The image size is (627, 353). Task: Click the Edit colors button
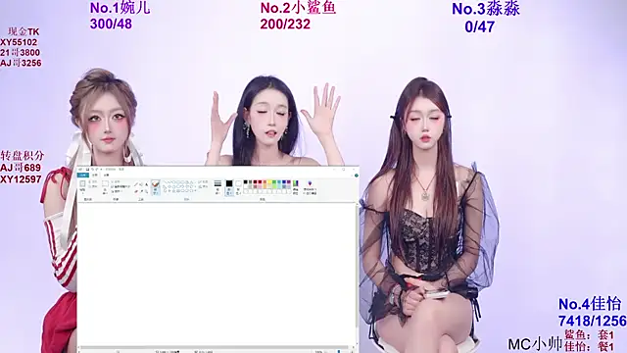pyautogui.click(x=296, y=187)
